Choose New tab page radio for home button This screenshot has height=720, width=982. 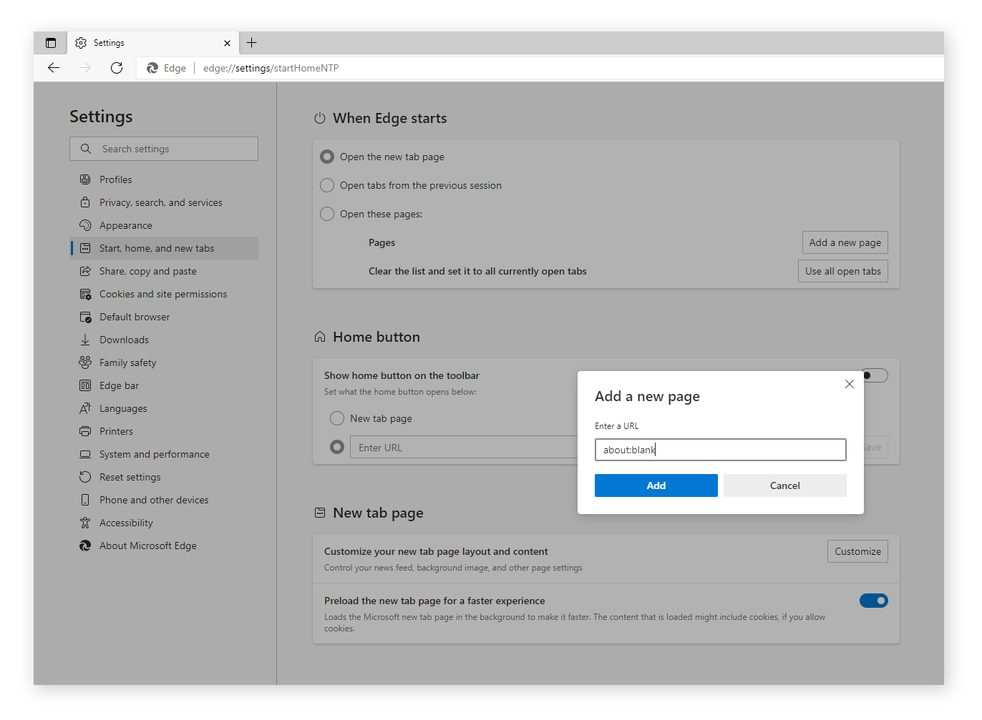[x=337, y=418]
